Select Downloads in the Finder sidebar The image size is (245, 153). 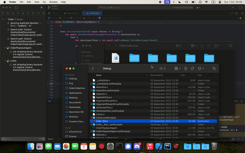75,107
